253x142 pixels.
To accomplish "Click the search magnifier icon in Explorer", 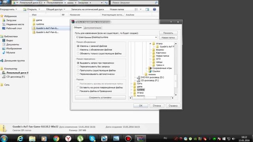I will coord(156,3).
